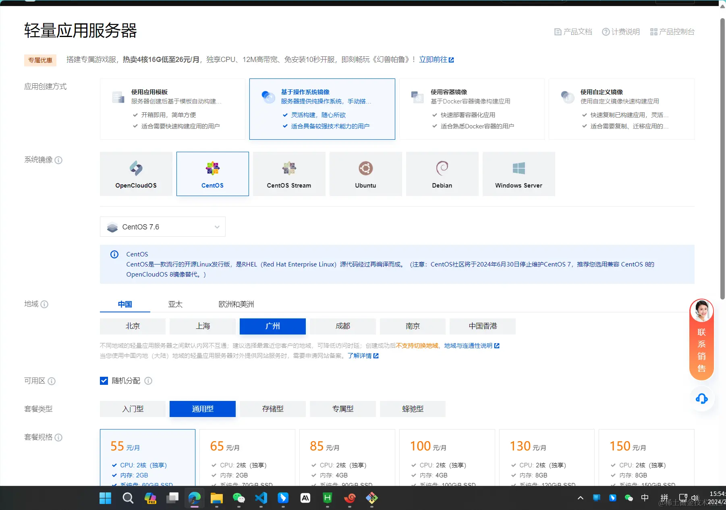Screen dimensions: 726x510
Task: Choose the 55 元/月 plan card
Action: pos(147,458)
